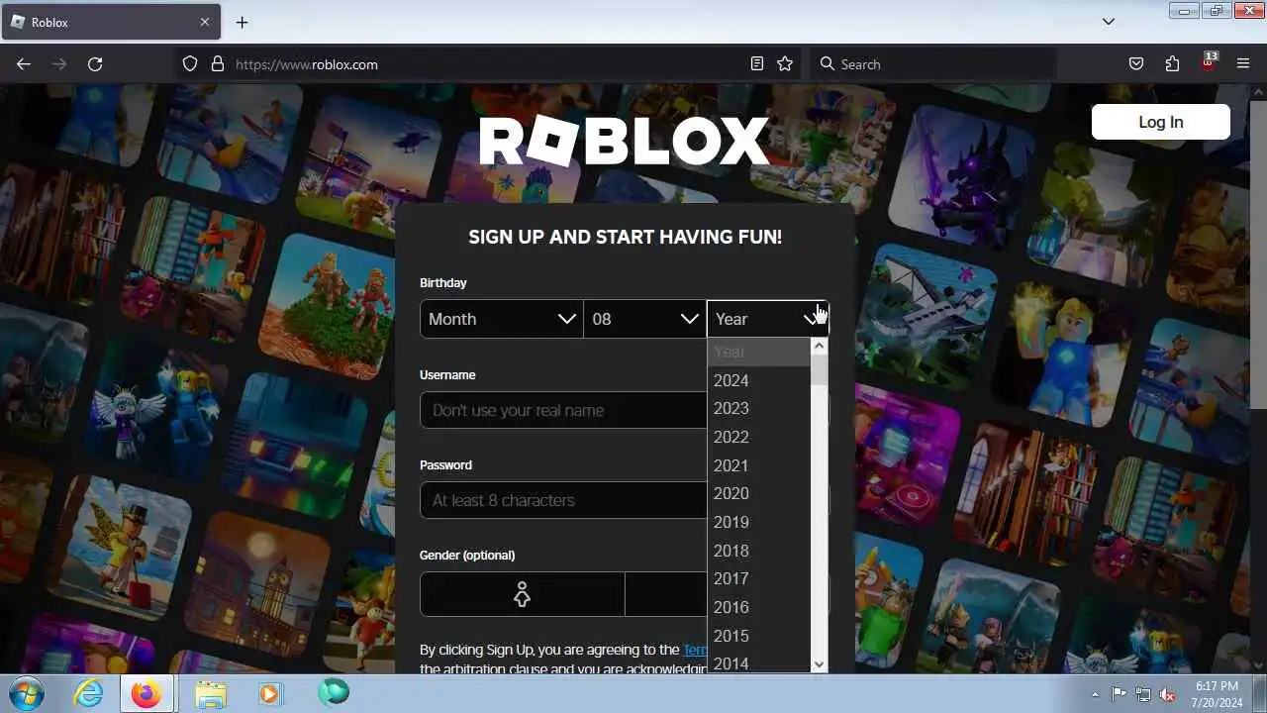This screenshot has width=1267, height=713.
Task: Choose 2017 in the year list
Action: [759, 578]
